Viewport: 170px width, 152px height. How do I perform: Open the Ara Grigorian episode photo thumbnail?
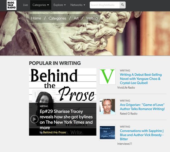click(107, 107)
